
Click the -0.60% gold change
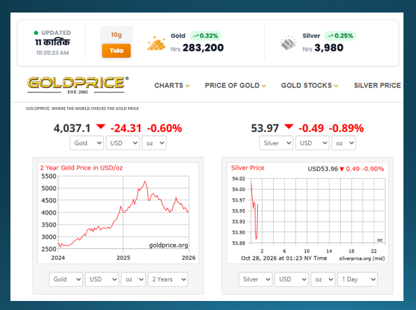point(164,129)
